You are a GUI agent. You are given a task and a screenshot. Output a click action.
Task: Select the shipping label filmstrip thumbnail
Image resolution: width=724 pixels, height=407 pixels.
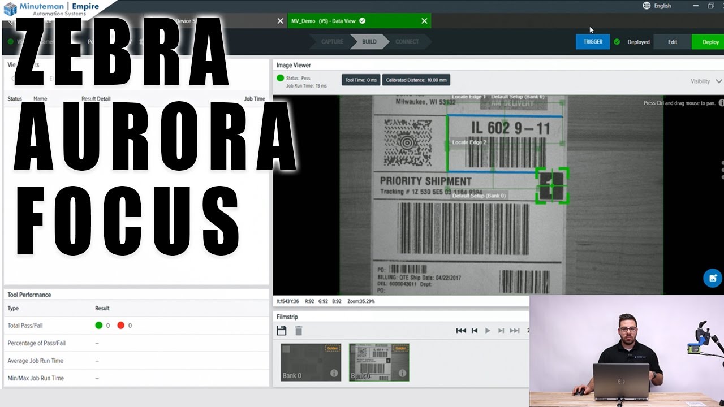pos(379,362)
